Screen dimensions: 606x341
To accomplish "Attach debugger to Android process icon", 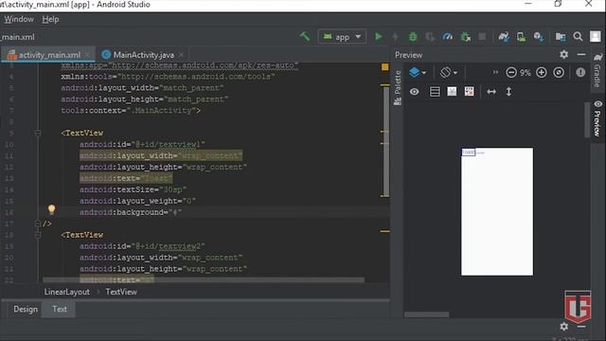I will [x=465, y=37].
